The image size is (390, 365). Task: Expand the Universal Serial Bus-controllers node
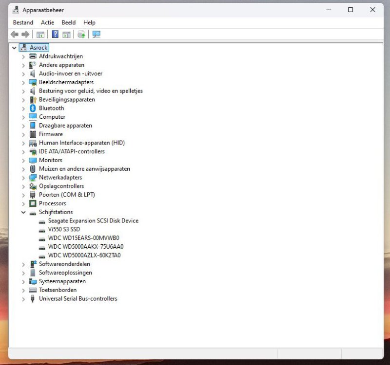[23, 299]
